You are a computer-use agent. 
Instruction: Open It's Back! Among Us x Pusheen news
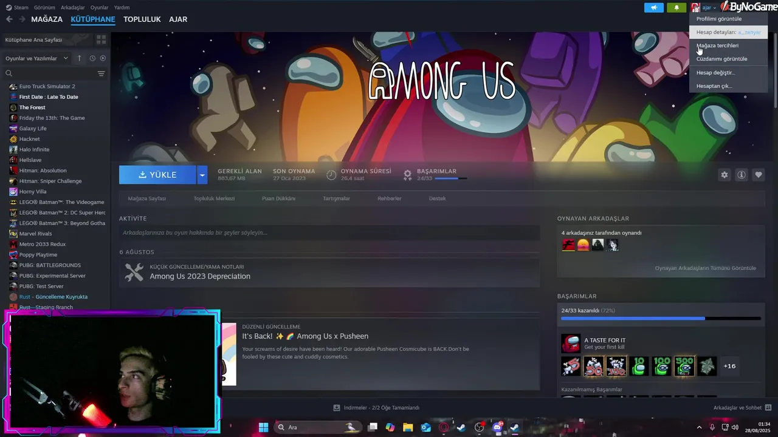click(305, 336)
